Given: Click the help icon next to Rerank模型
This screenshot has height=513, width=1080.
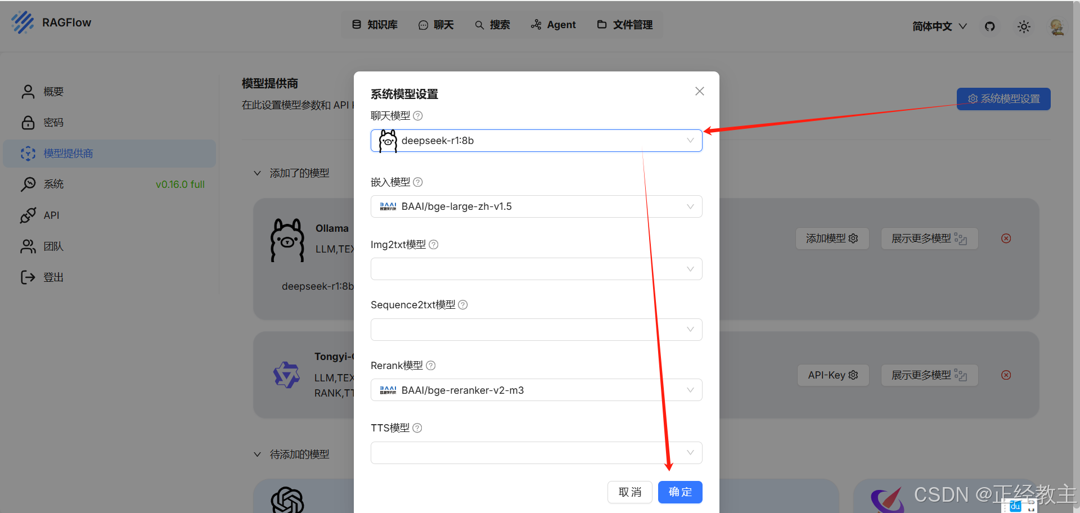Looking at the screenshot, I should point(431,366).
